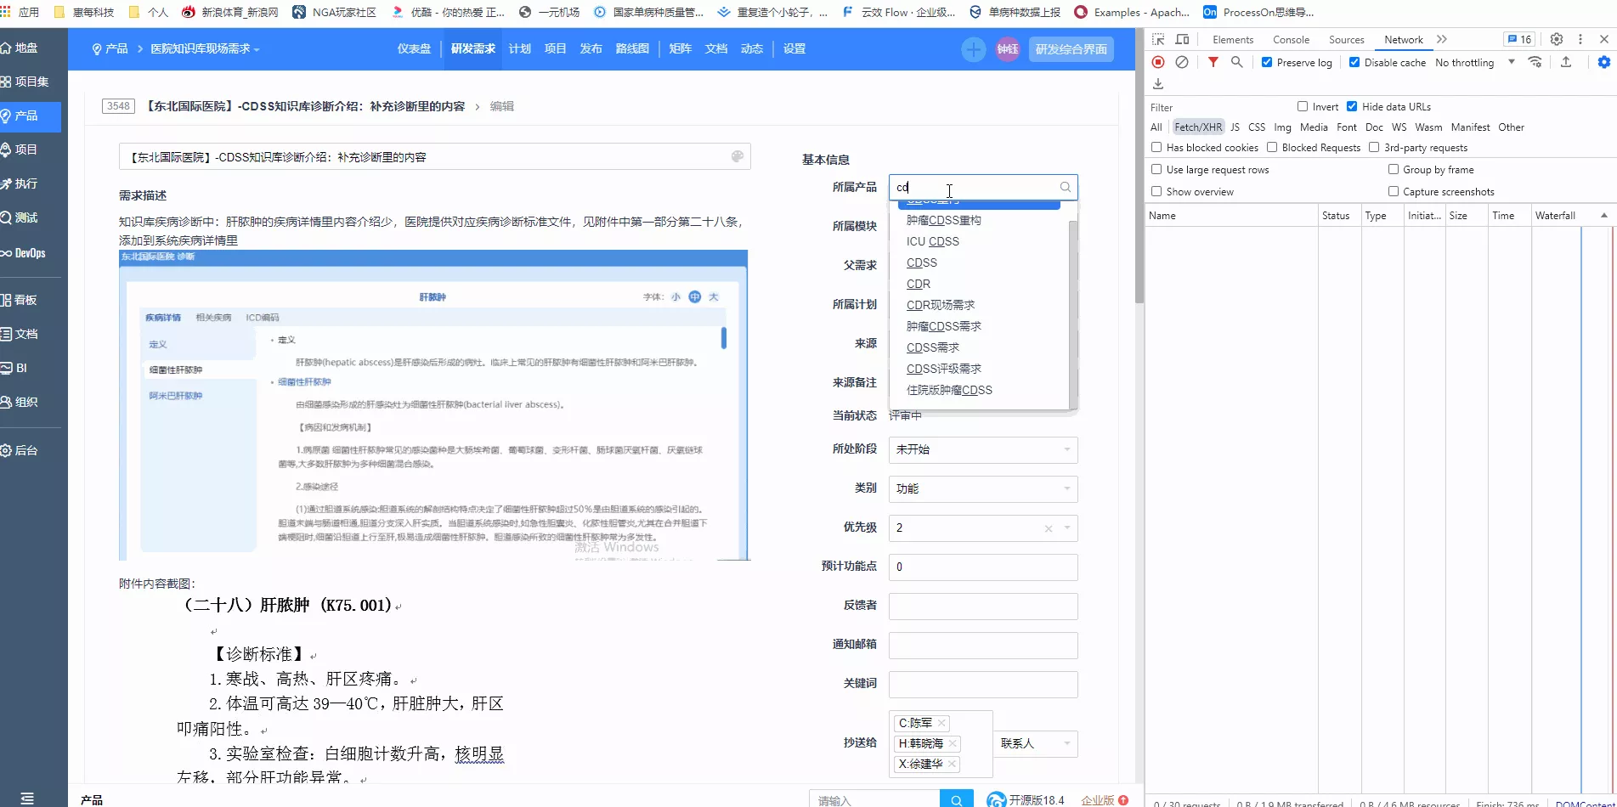Uncheck Preserve log checkbox

click(1267, 62)
